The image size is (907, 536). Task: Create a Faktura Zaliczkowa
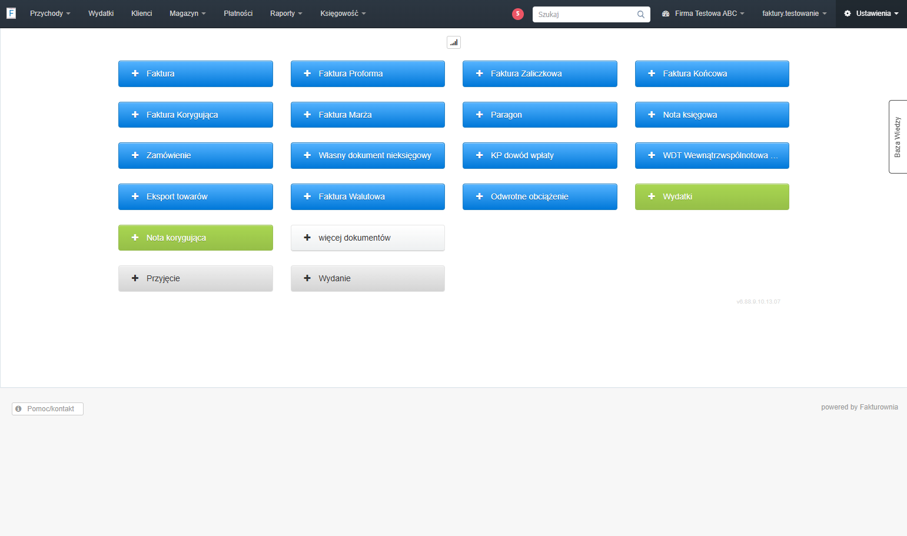tap(540, 74)
